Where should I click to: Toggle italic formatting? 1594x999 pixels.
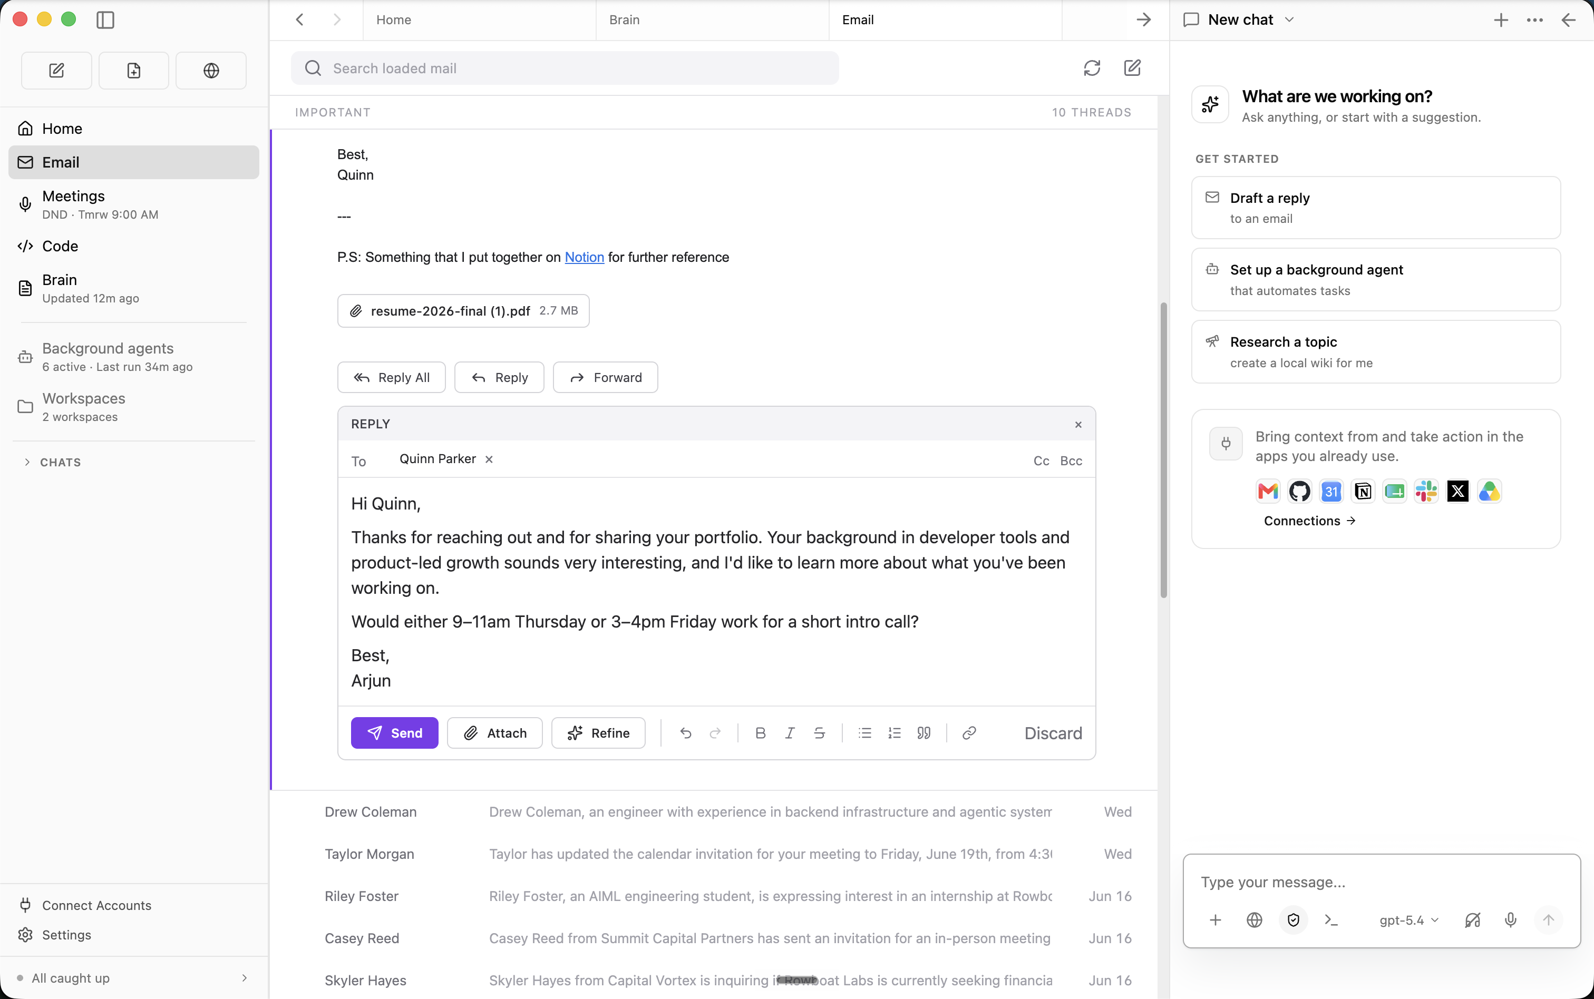tap(790, 733)
